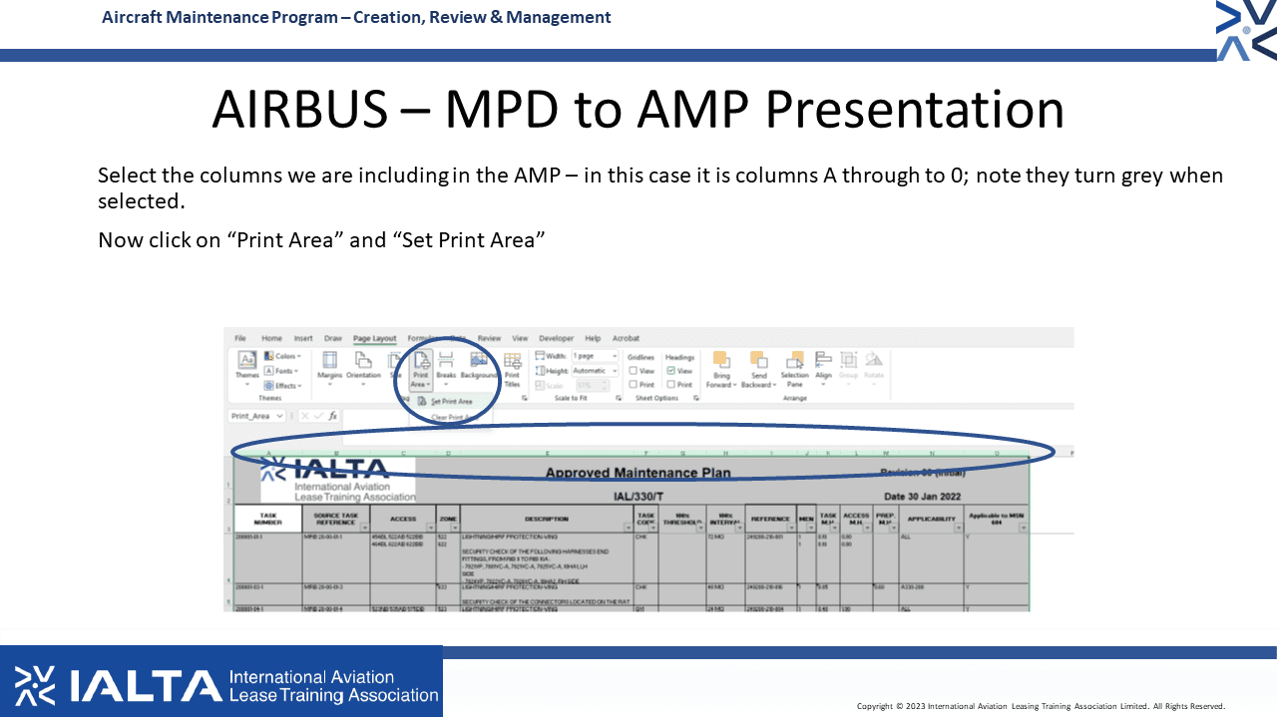Image resolution: width=1277 pixels, height=718 pixels.
Task: Click the Group objects icon
Action: click(x=849, y=359)
